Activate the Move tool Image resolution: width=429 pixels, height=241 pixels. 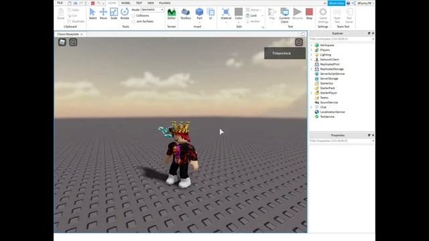coord(103,13)
